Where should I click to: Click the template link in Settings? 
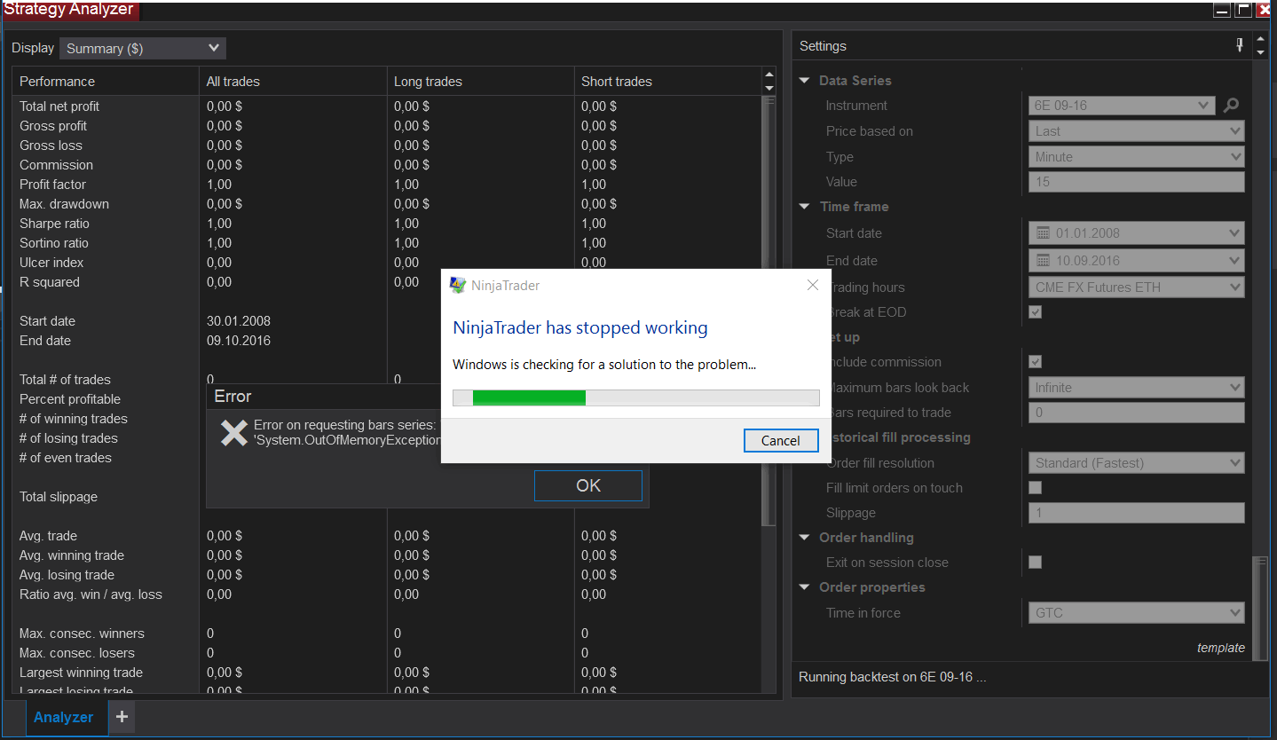tap(1221, 648)
